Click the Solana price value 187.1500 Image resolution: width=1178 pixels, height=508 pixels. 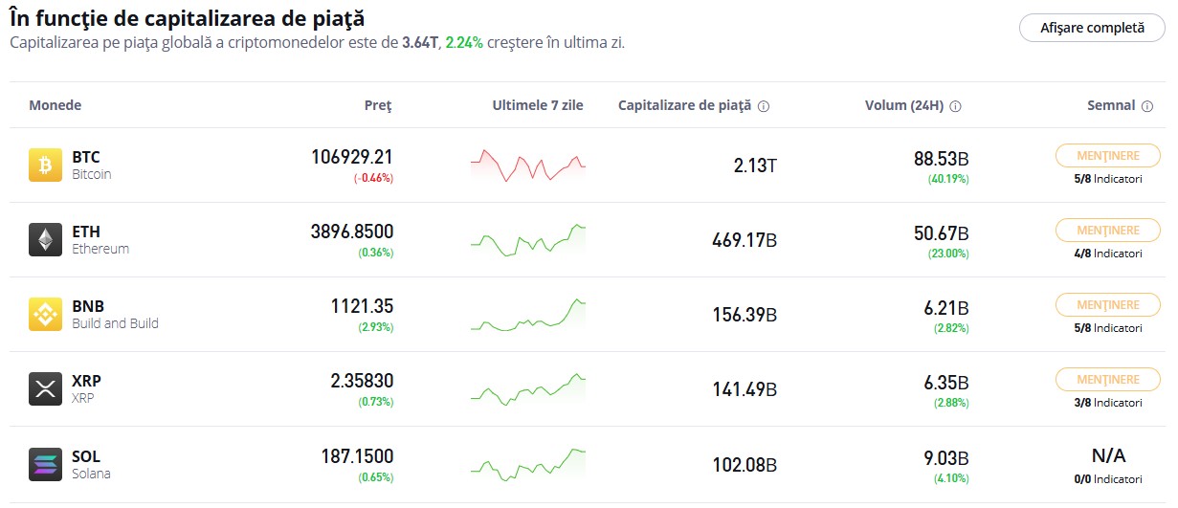coord(357,456)
